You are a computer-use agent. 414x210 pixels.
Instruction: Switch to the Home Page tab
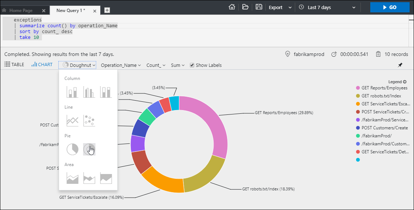[22, 11]
